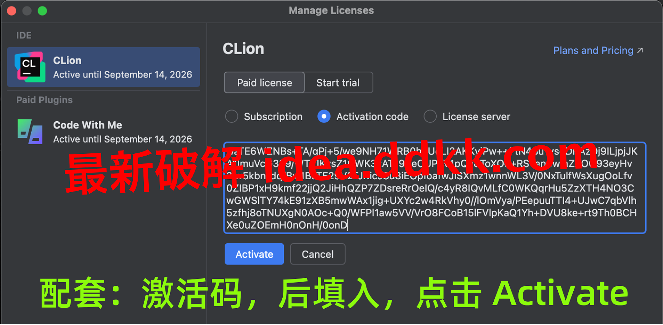663x325 pixels.
Task: Choose the License server radio option
Action: click(430, 116)
